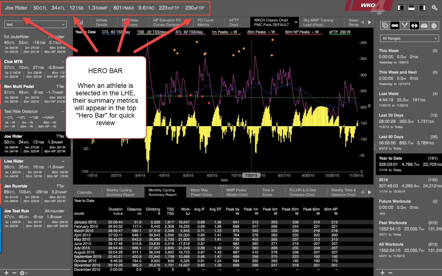Select athlete Lisa Rider
The image size is (442, 276).
click(x=35, y=169)
